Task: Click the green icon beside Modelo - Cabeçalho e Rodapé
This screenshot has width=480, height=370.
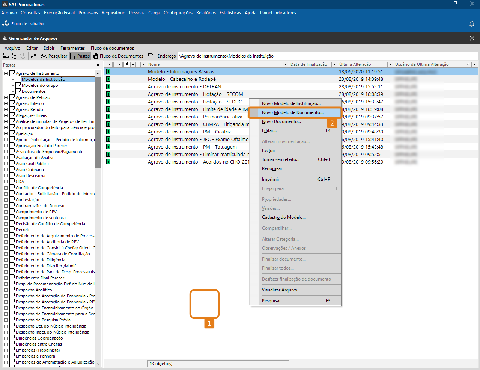Action: click(x=108, y=79)
